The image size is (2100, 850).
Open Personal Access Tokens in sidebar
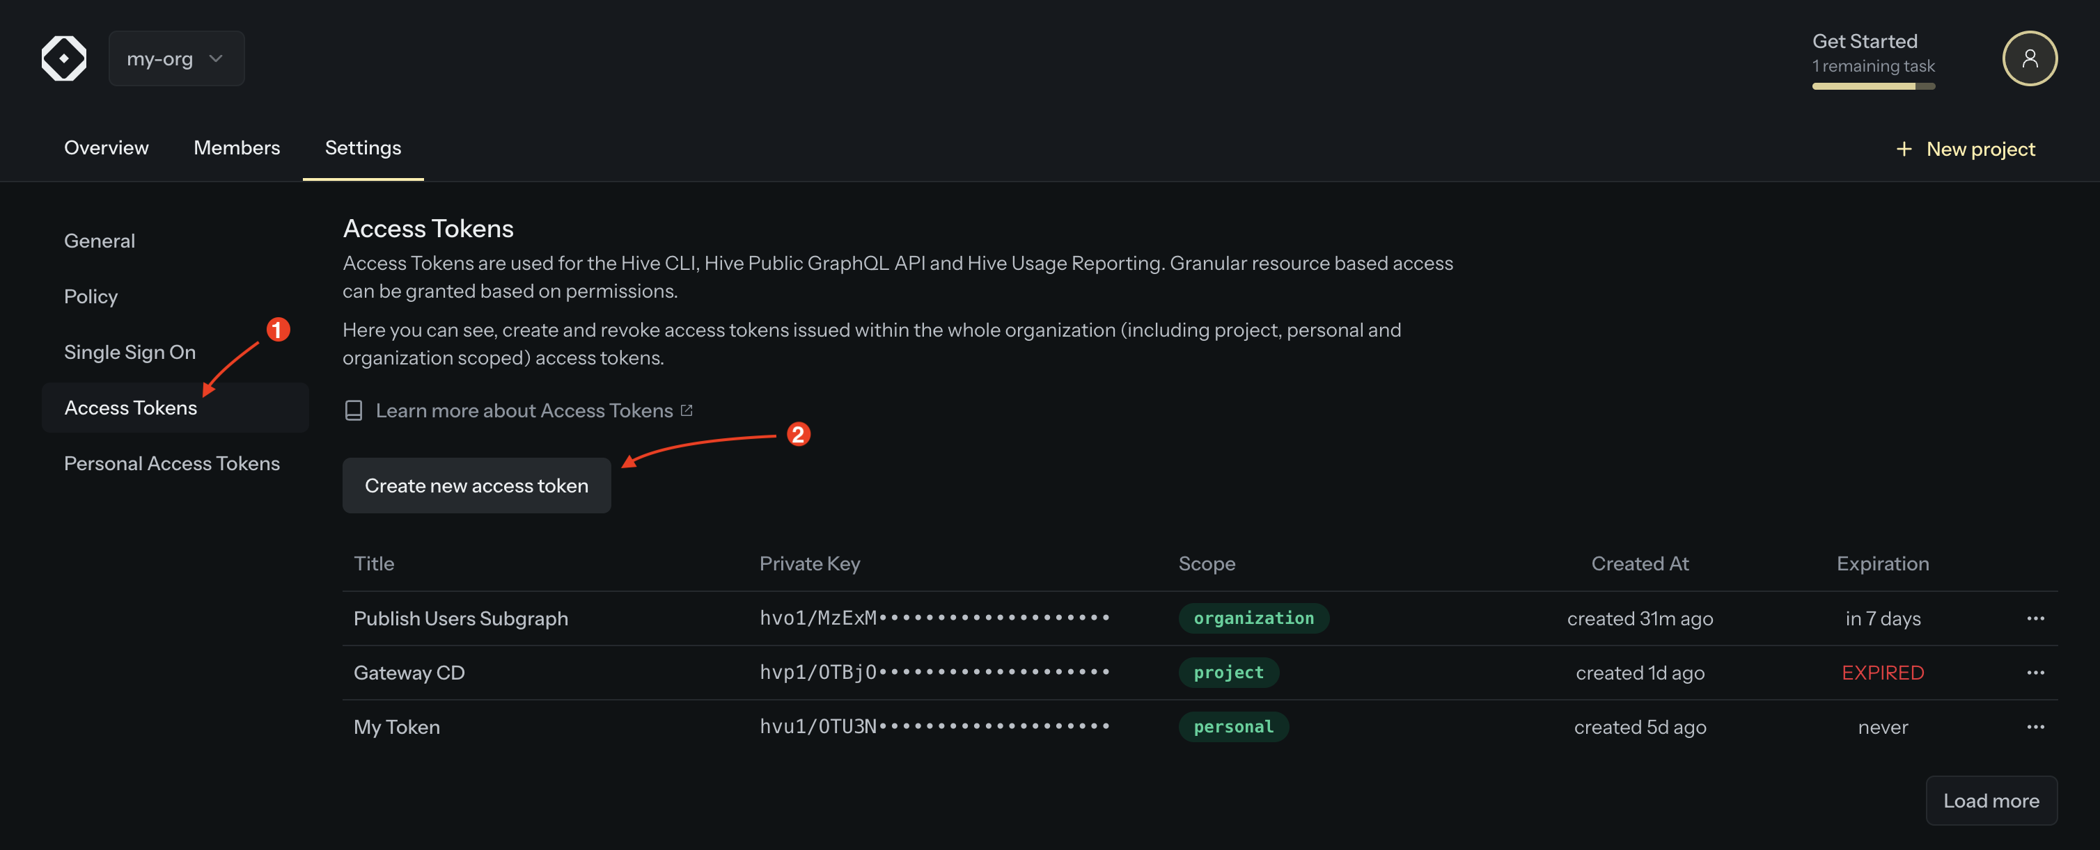[171, 463]
